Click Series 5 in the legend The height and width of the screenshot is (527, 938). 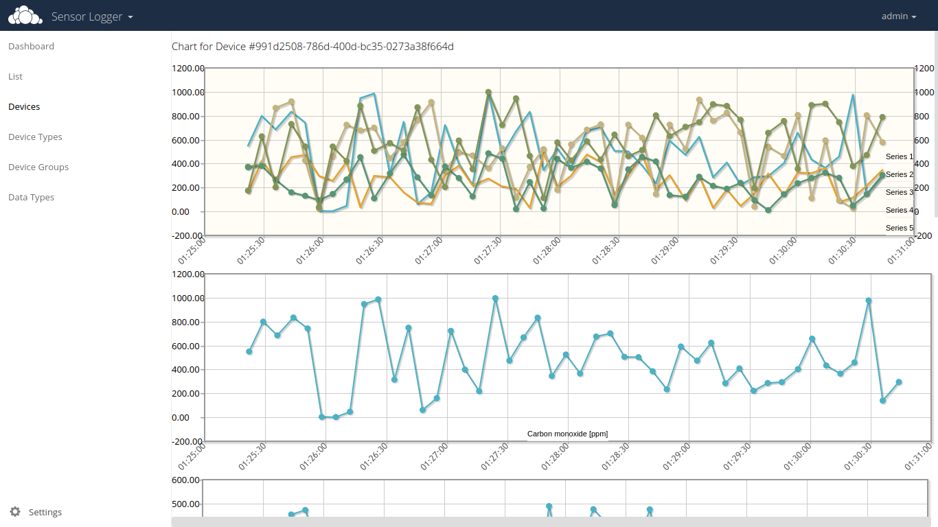click(x=899, y=228)
